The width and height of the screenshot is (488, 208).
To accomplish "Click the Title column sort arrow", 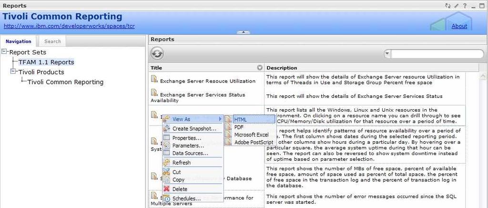I will click(260, 68).
